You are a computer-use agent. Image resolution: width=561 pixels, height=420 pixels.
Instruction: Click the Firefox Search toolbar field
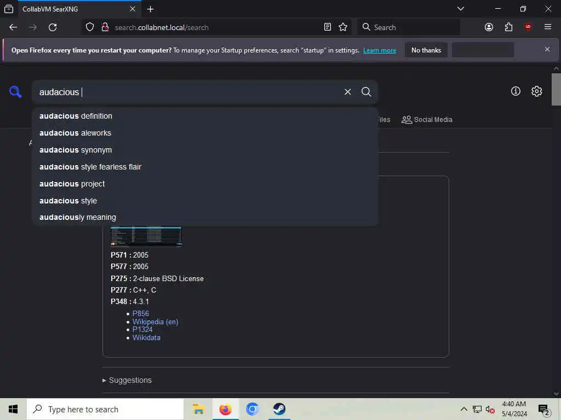tap(408, 27)
